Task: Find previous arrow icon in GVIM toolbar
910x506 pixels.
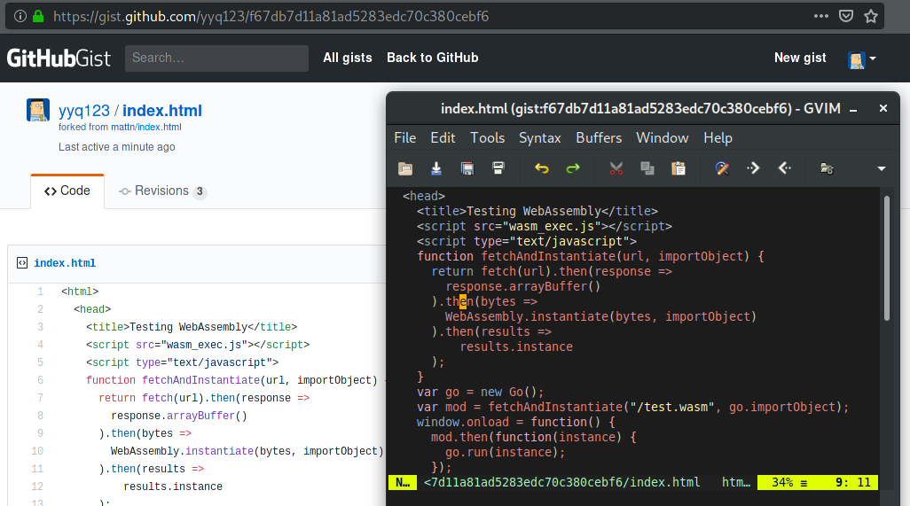Action: click(785, 168)
